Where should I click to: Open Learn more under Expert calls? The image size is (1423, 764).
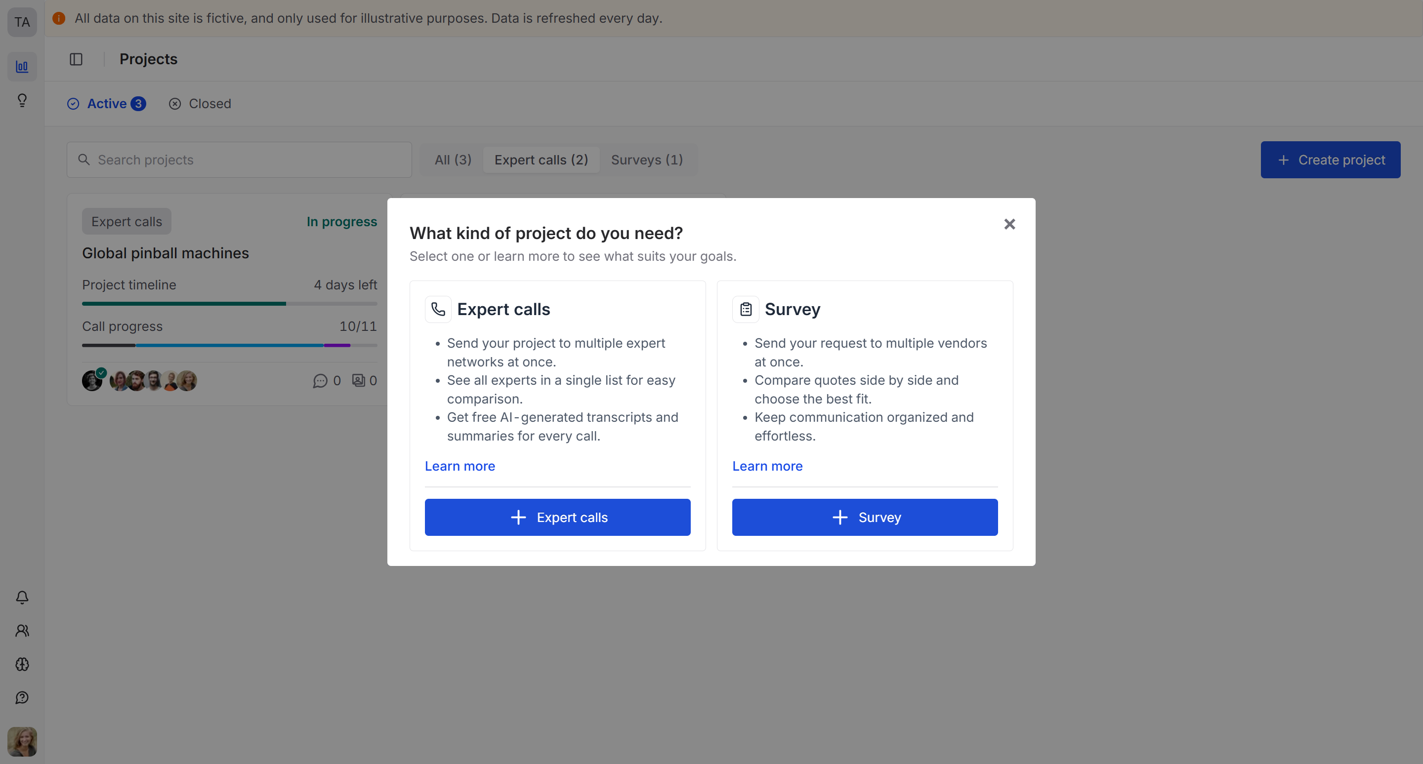click(x=460, y=467)
